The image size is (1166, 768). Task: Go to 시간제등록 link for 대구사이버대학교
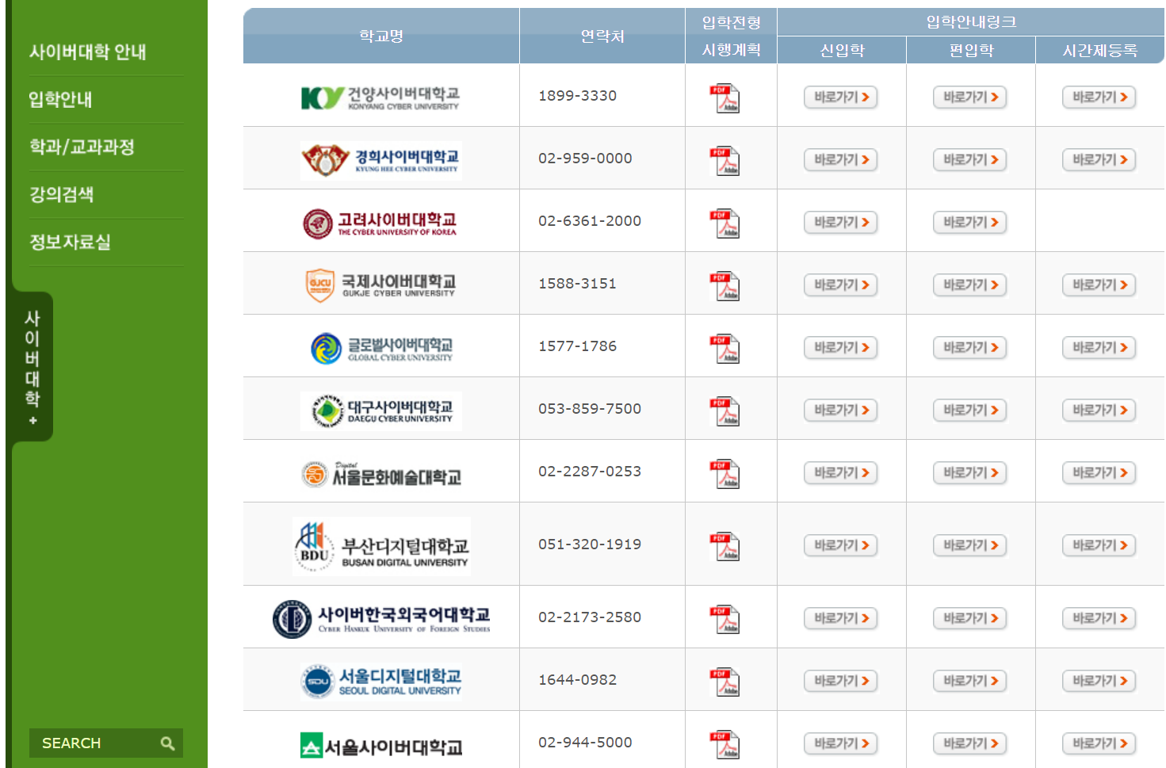pyautogui.click(x=1099, y=410)
